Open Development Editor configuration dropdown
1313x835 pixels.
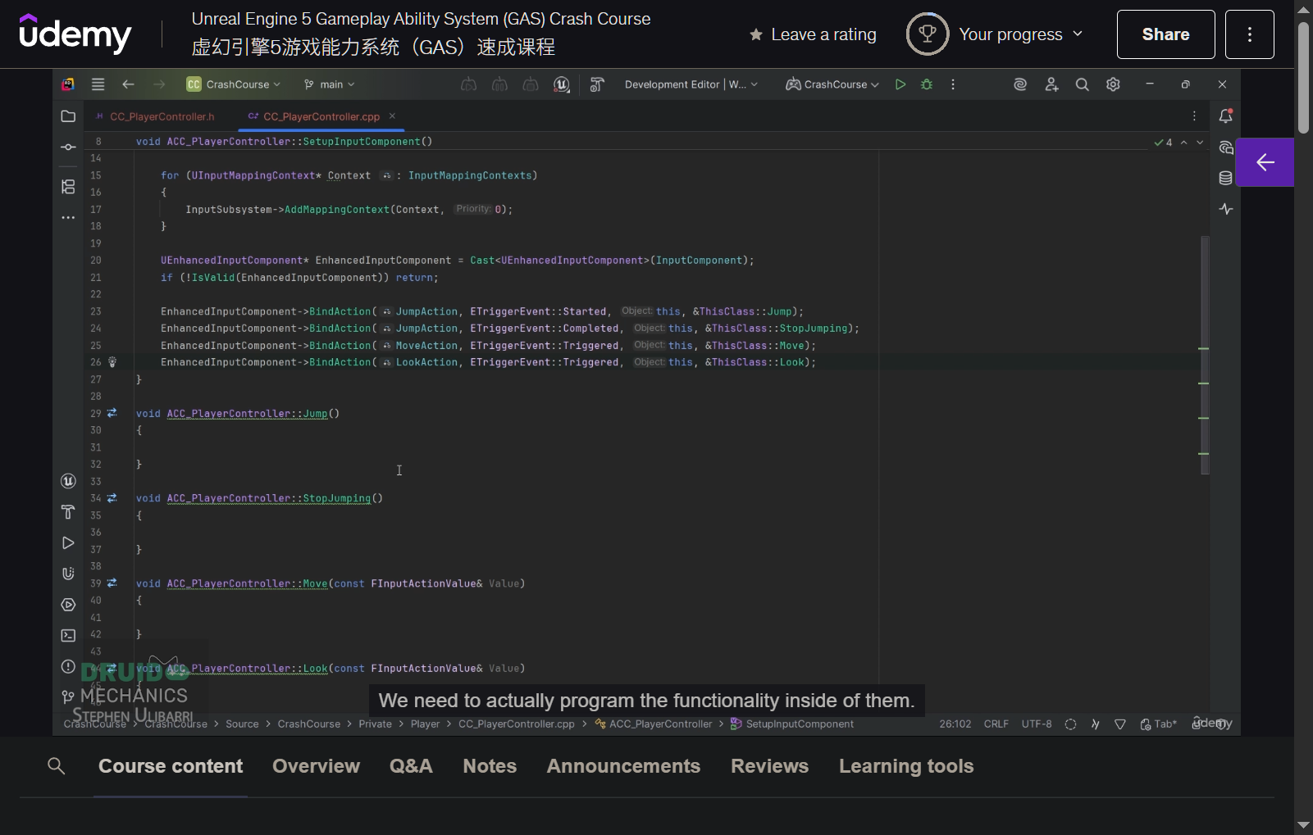pyautogui.click(x=691, y=84)
